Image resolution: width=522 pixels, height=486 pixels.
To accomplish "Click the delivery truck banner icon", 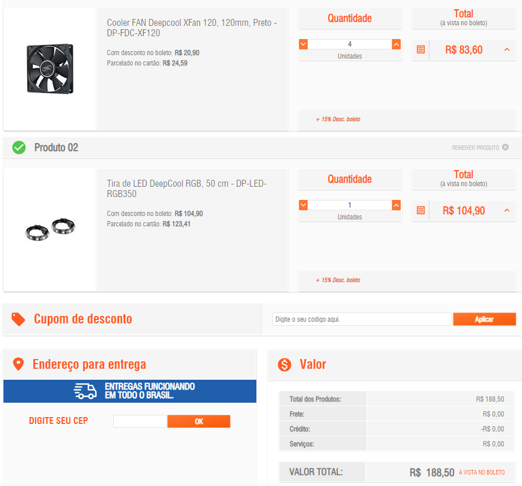I will 85,391.
